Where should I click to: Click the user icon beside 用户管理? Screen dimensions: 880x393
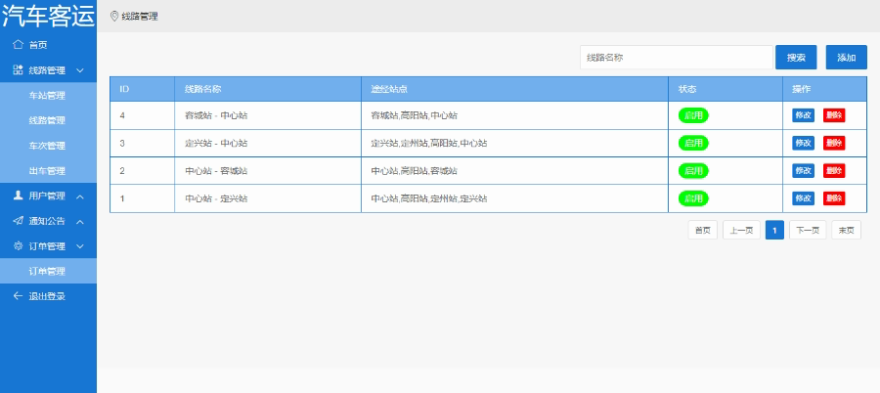pos(18,196)
